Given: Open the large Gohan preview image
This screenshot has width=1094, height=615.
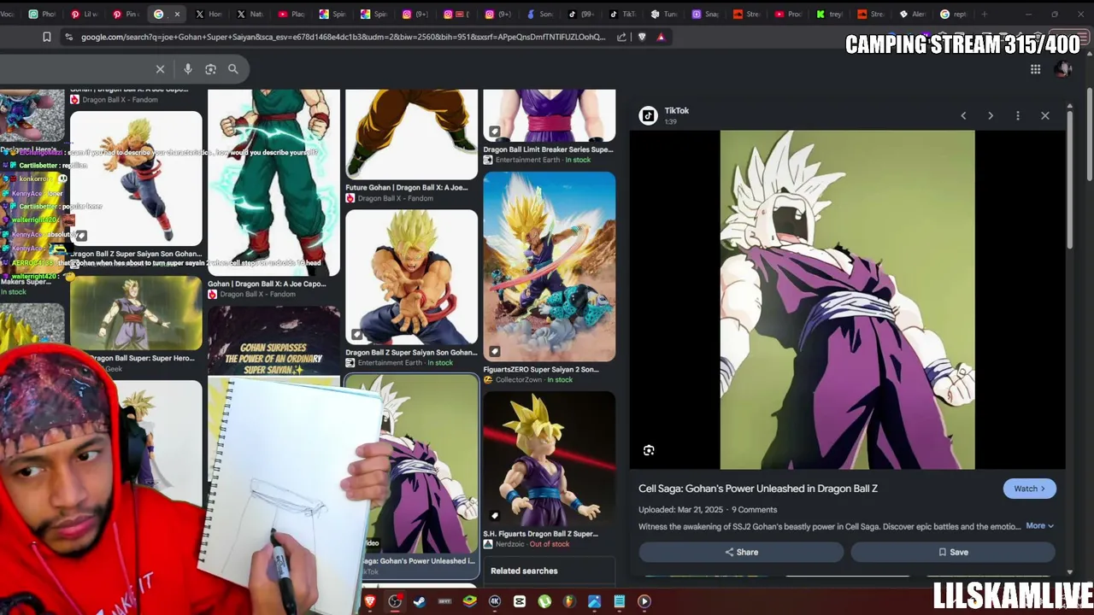Looking at the screenshot, I should tap(847, 300).
